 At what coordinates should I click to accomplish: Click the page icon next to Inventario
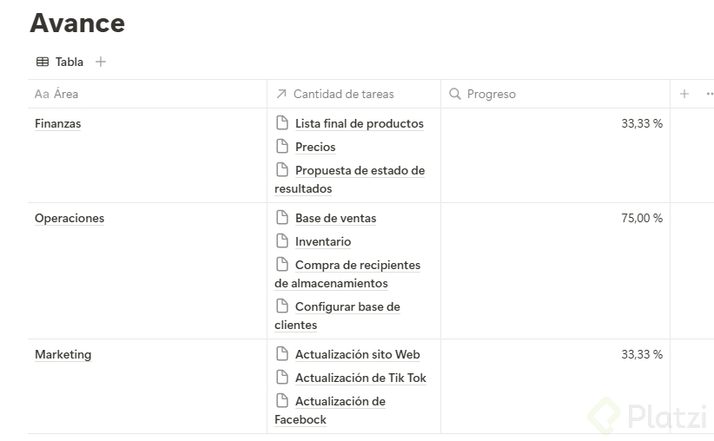click(281, 241)
